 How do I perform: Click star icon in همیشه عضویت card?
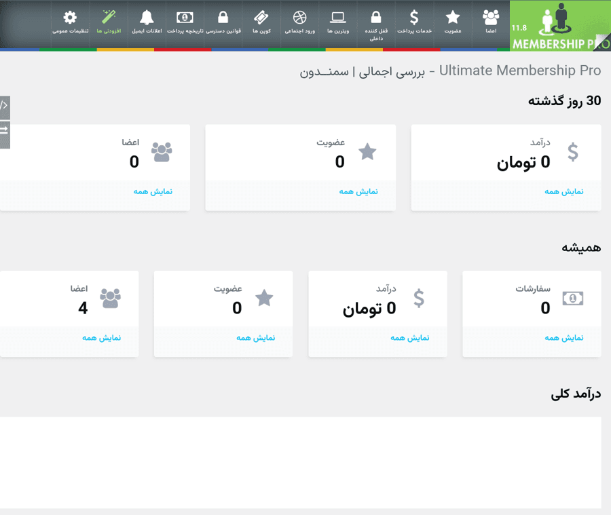[264, 299]
